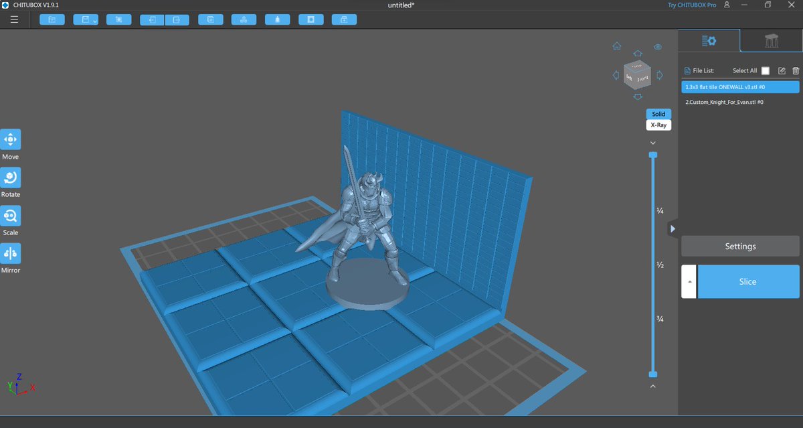803x428 pixels.
Task: Click the up chevron below the layer slider
Action: click(x=653, y=386)
